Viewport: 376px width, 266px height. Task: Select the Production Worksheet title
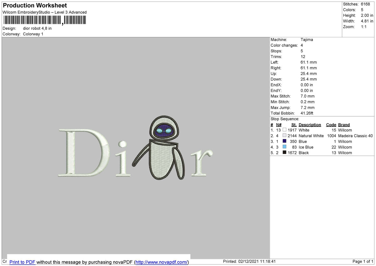pyautogui.click(x=35, y=5)
